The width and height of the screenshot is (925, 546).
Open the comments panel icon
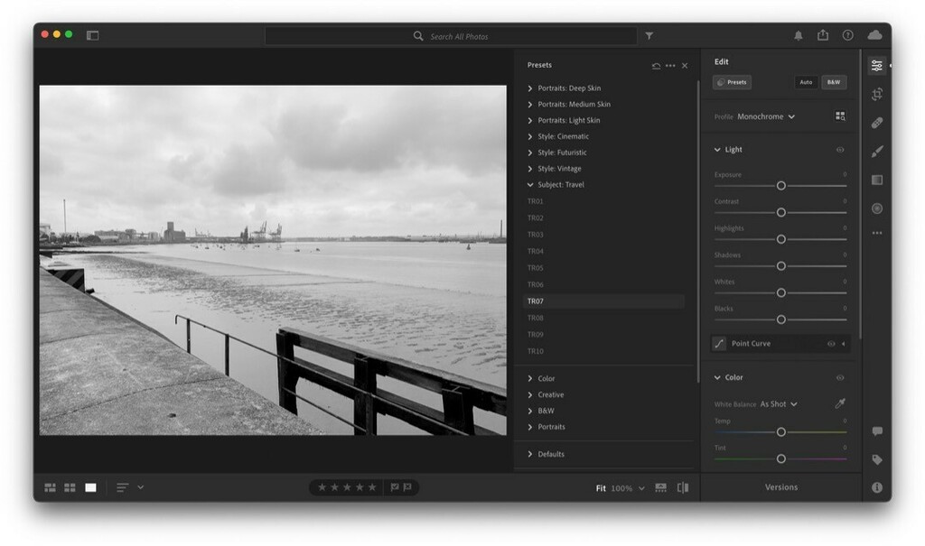(x=877, y=431)
